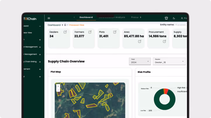Open Area card edit icon
The width and height of the screenshot is (211, 118).
click(140, 41)
